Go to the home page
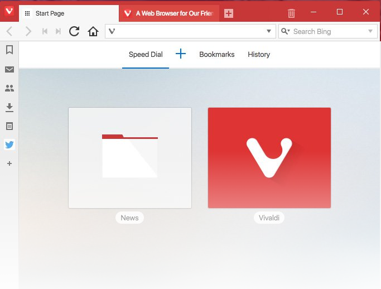The image size is (381, 289). tap(93, 31)
